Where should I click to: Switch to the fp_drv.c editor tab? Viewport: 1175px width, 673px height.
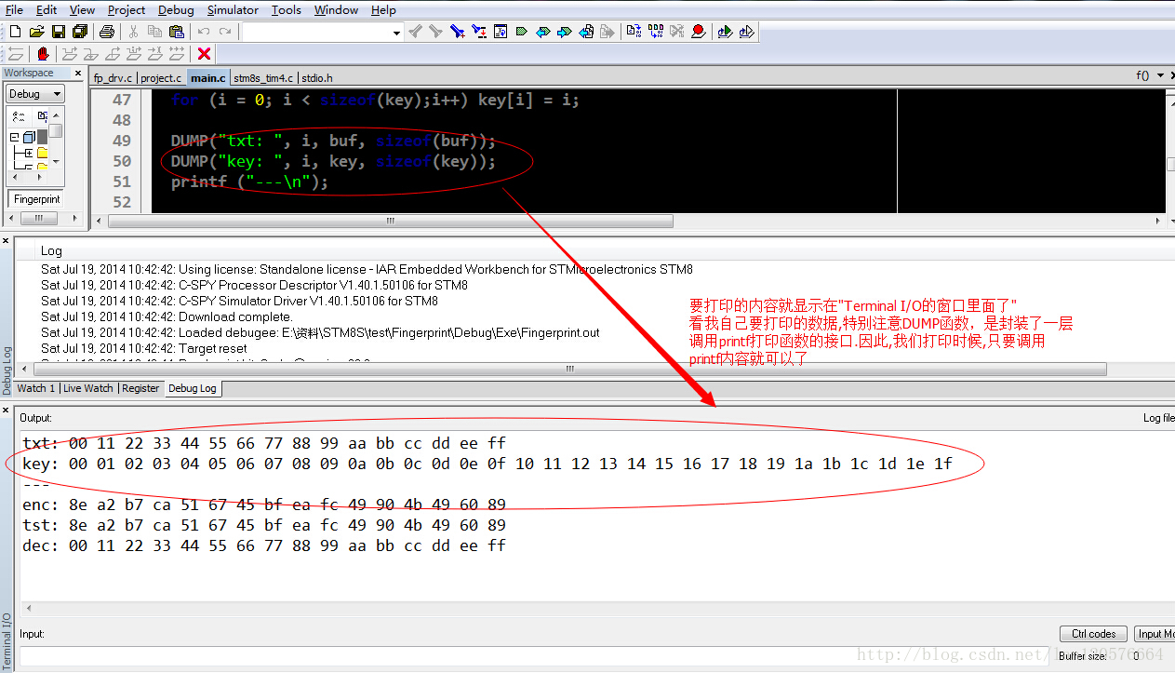coord(113,78)
